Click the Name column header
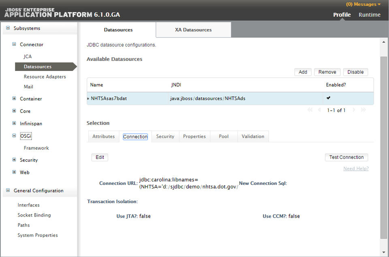 (x=96, y=85)
